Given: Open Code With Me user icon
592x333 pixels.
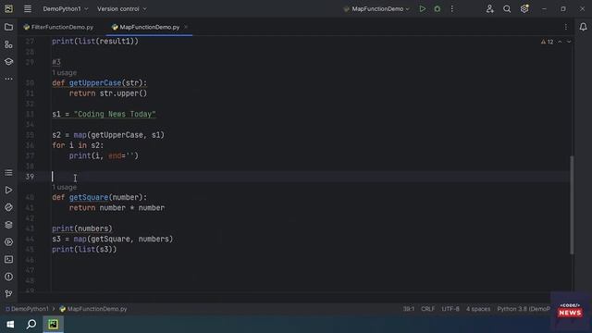Looking at the screenshot, I should coord(489,8).
